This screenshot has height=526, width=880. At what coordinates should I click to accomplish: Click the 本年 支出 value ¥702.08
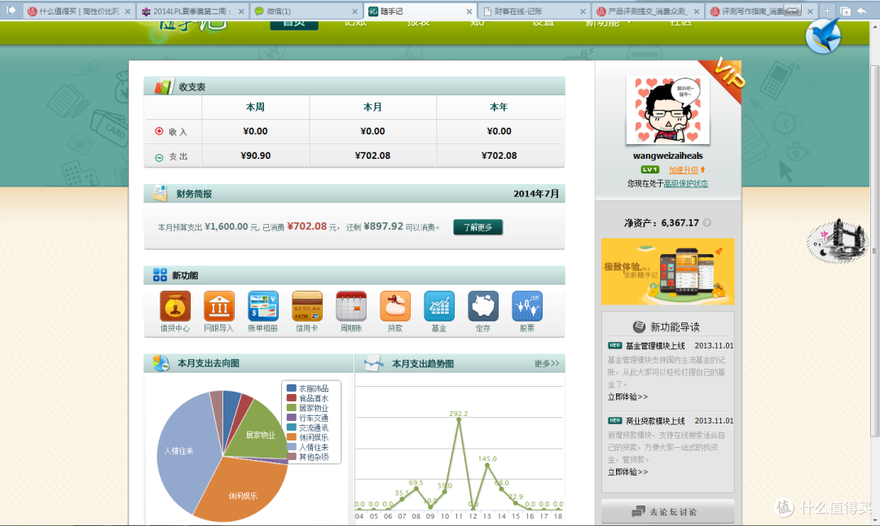click(499, 156)
